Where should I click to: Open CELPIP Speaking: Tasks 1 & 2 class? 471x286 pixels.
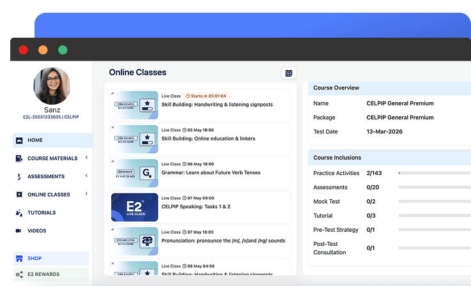[196, 207]
